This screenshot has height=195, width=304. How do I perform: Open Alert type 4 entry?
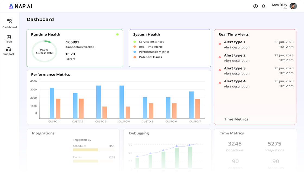[x=256, y=84]
